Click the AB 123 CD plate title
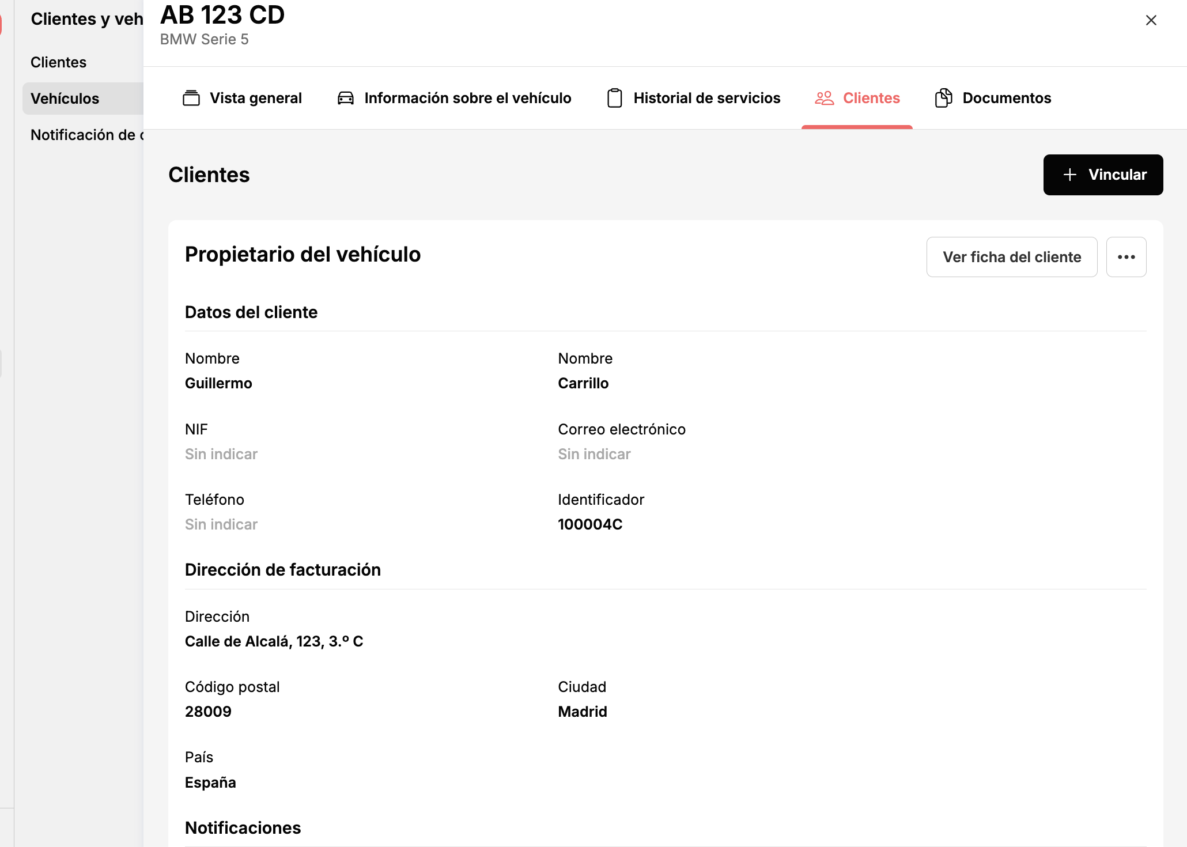The image size is (1187, 847). 222,15
